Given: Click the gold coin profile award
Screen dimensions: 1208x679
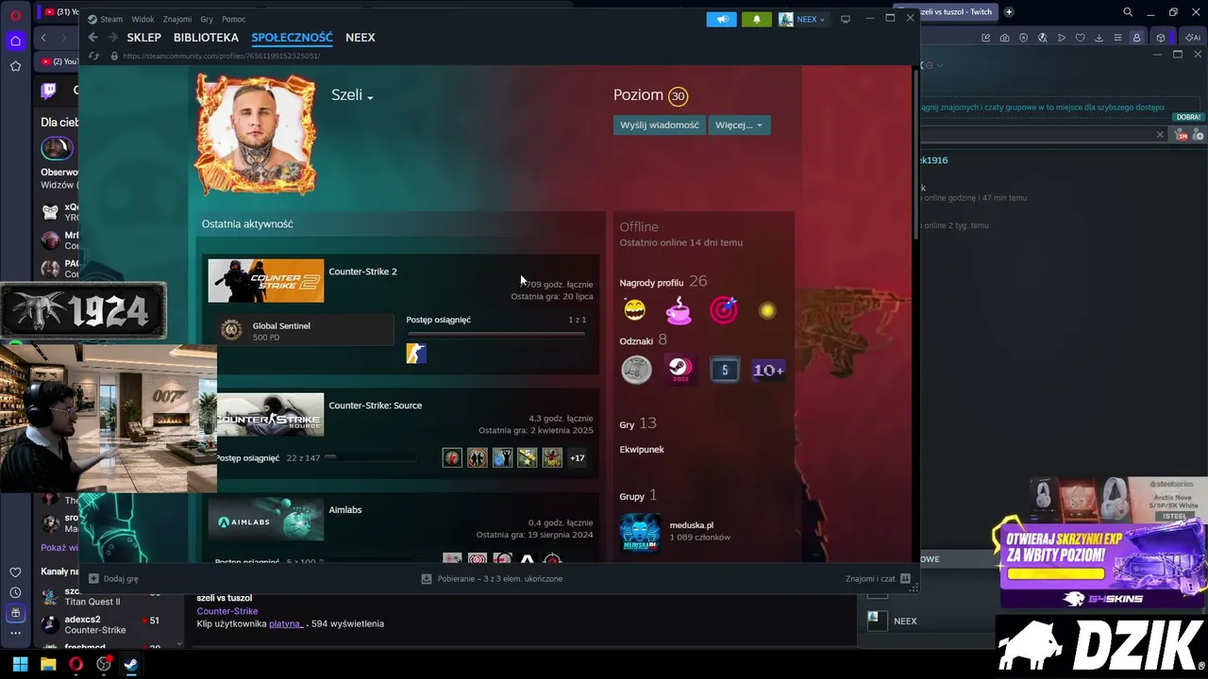Looking at the screenshot, I should [767, 310].
